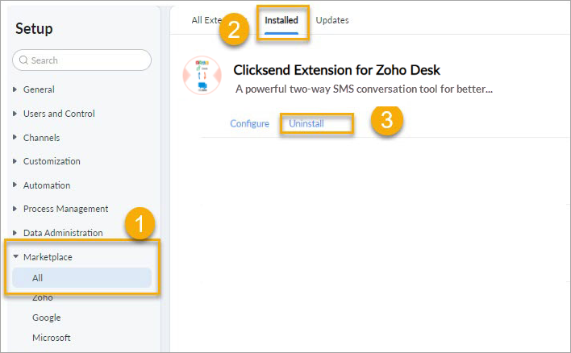
Task: Focus the Setup search field
Action: [82, 60]
